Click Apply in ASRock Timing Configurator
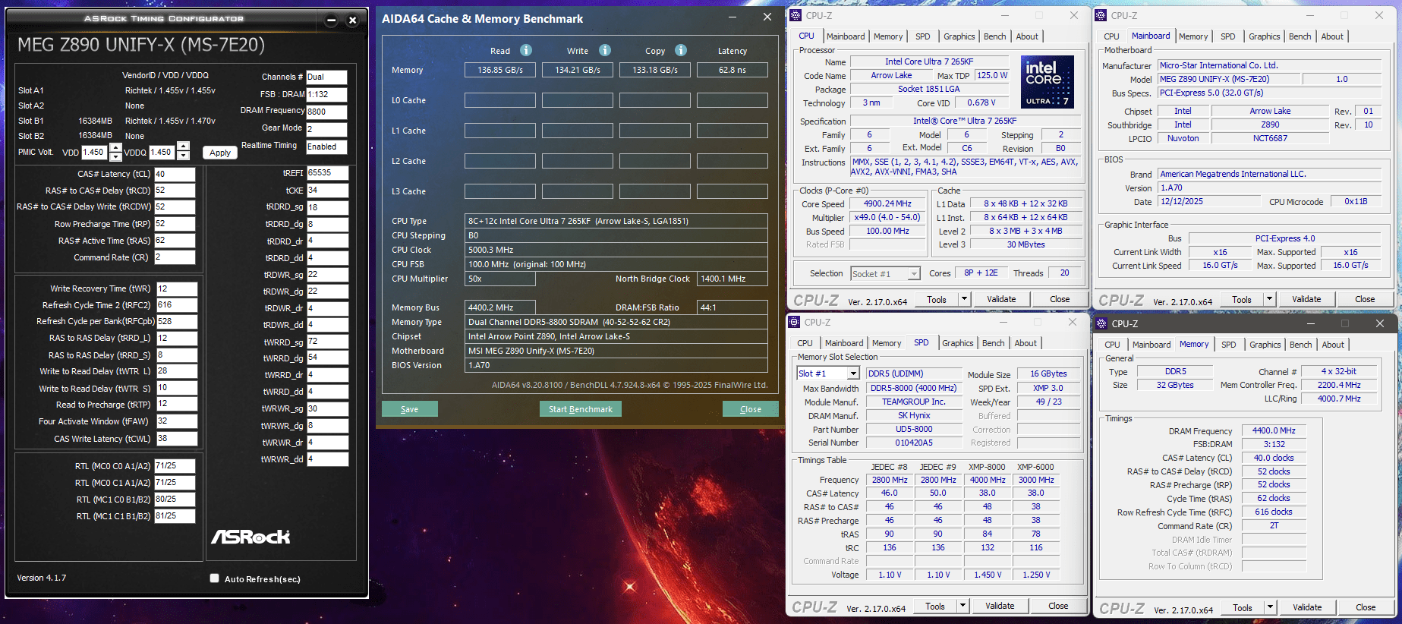The height and width of the screenshot is (624, 1402). [220, 153]
